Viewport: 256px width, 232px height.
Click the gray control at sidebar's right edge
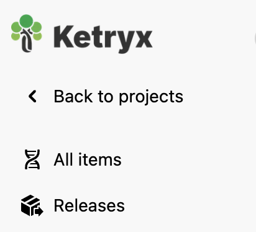click(255, 38)
